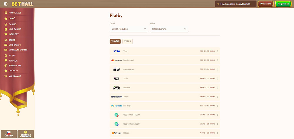Click the Promoakce gift icon

pos(6,13)
